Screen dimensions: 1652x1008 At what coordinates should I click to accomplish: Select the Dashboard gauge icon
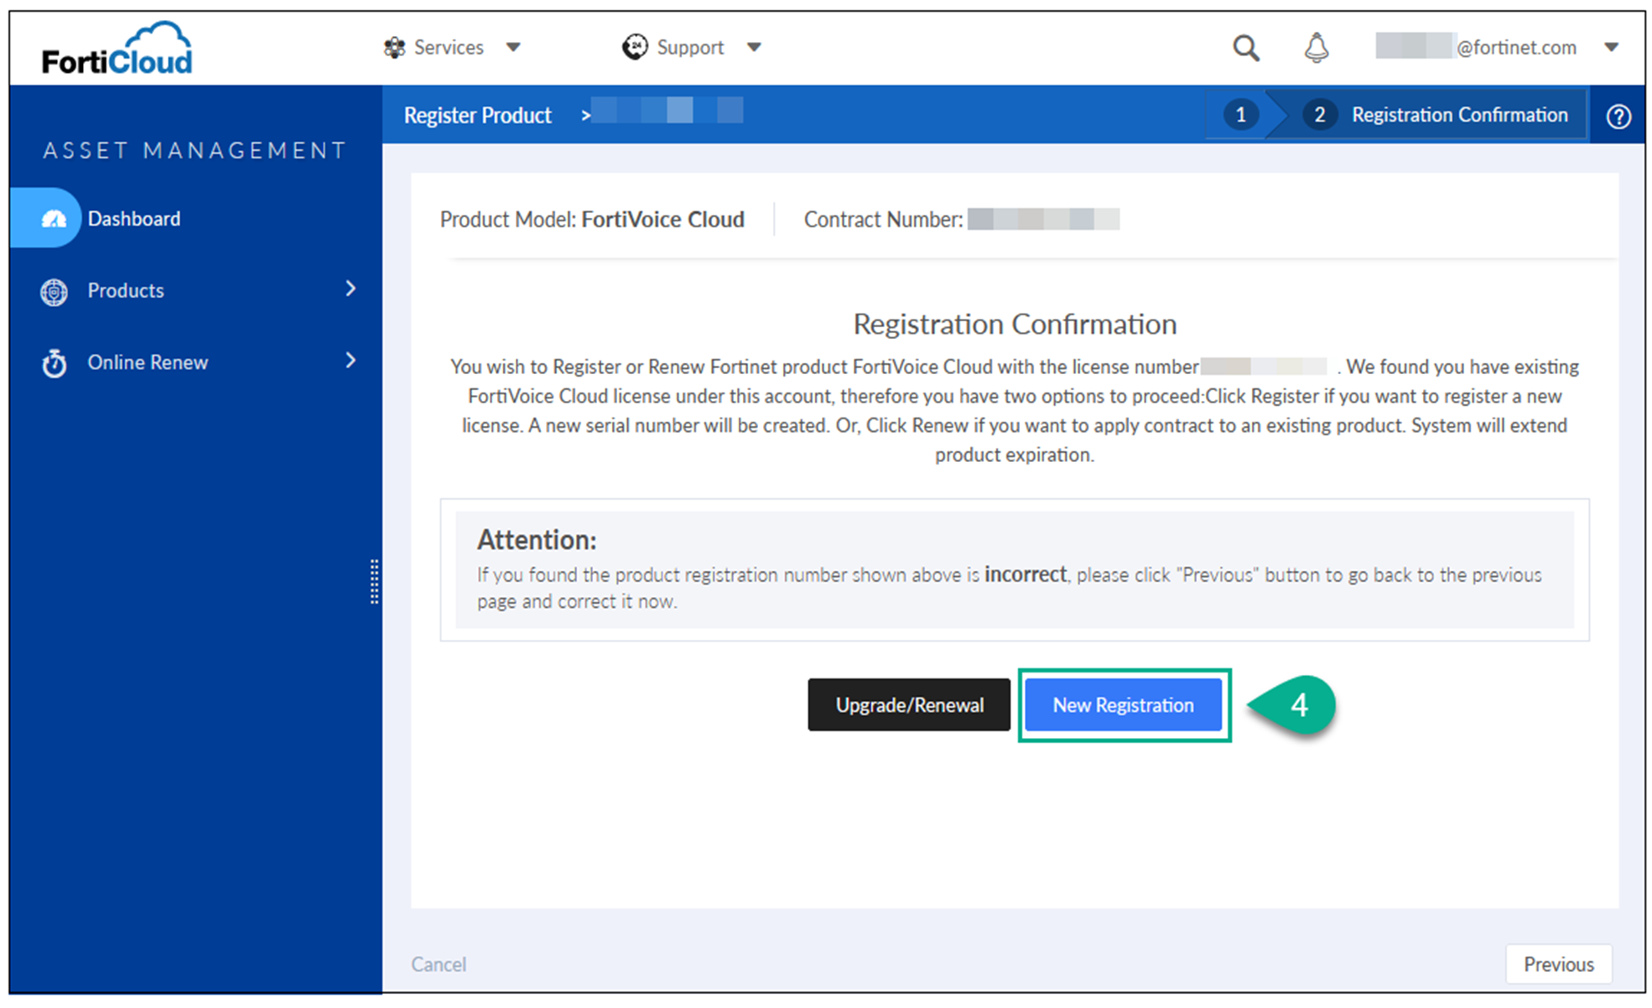[x=54, y=218]
